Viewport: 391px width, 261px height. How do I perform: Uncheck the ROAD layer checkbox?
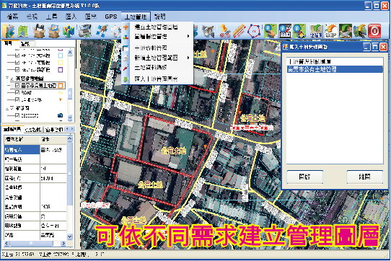pyautogui.click(x=17, y=92)
